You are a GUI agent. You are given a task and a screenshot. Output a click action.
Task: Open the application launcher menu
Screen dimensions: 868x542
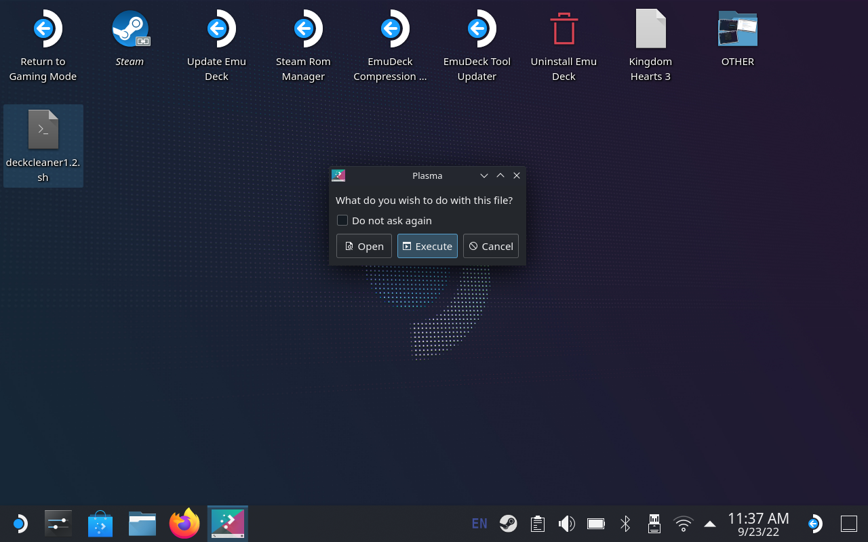click(x=19, y=524)
